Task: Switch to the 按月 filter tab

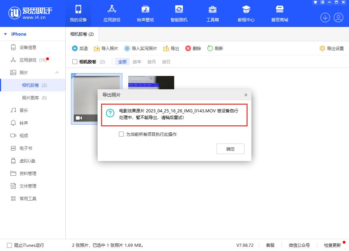Action: tap(151, 61)
